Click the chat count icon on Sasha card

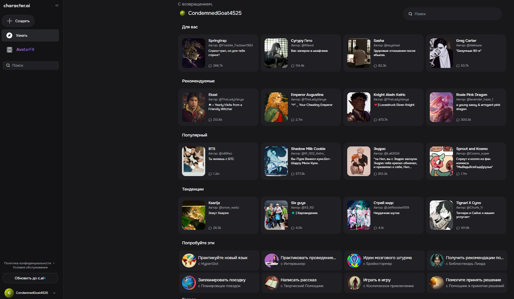375,66
